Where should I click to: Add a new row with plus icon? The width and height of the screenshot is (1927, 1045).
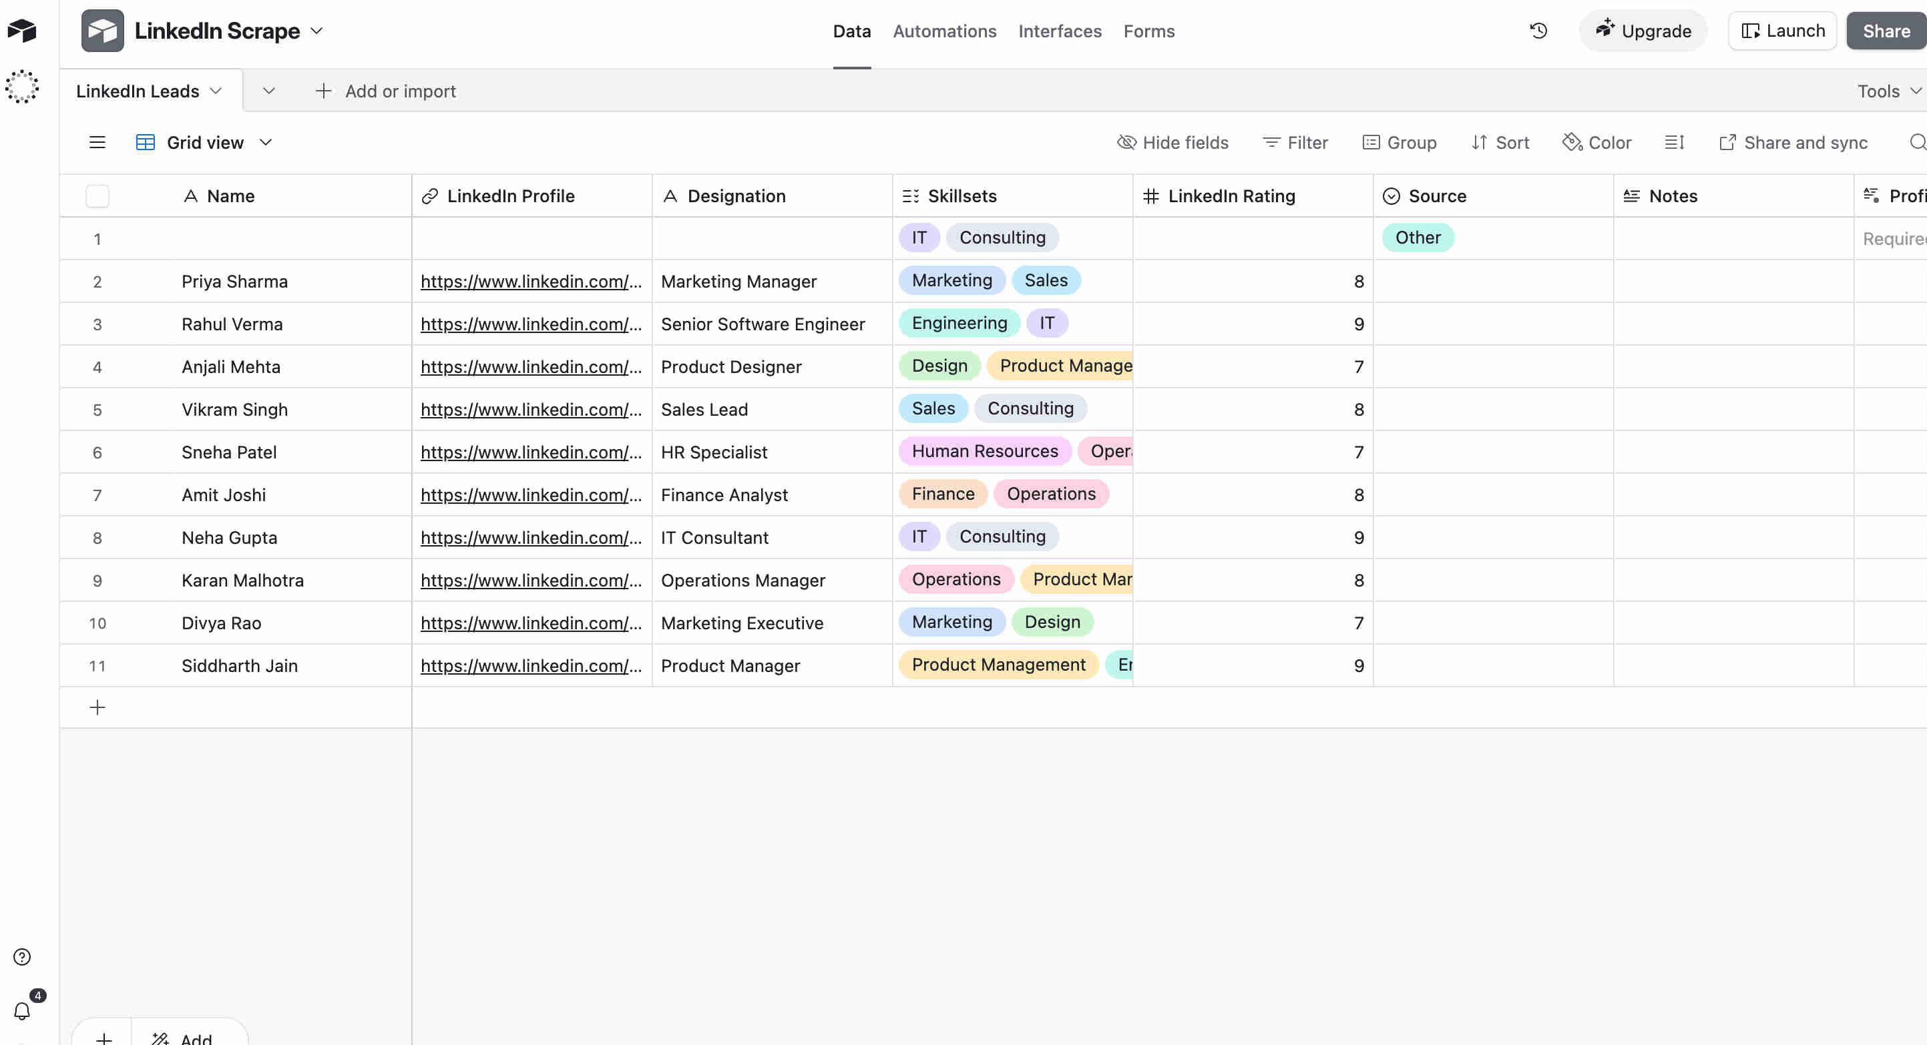[97, 707]
